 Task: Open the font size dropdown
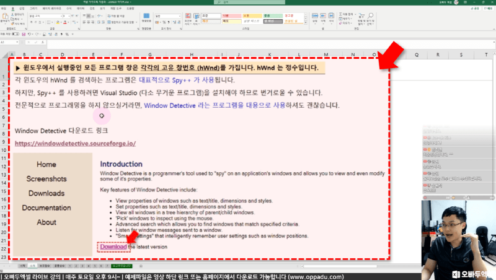tap(69, 16)
